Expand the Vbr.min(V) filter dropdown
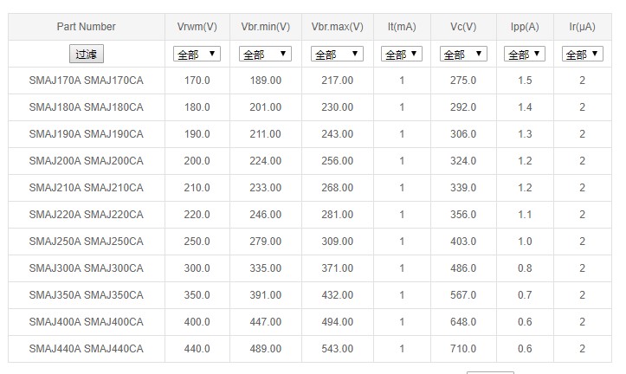The image size is (626, 374). pyautogui.click(x=265, y=54)
